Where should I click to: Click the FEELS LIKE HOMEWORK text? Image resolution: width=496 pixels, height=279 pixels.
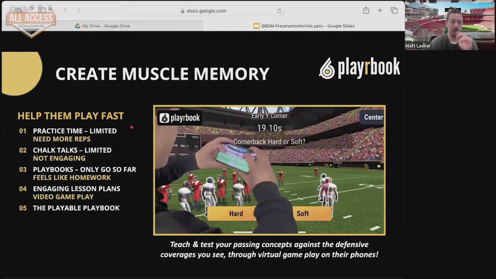pos(72,177)
